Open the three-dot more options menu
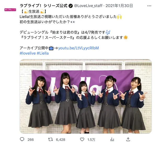 (149, 6)
